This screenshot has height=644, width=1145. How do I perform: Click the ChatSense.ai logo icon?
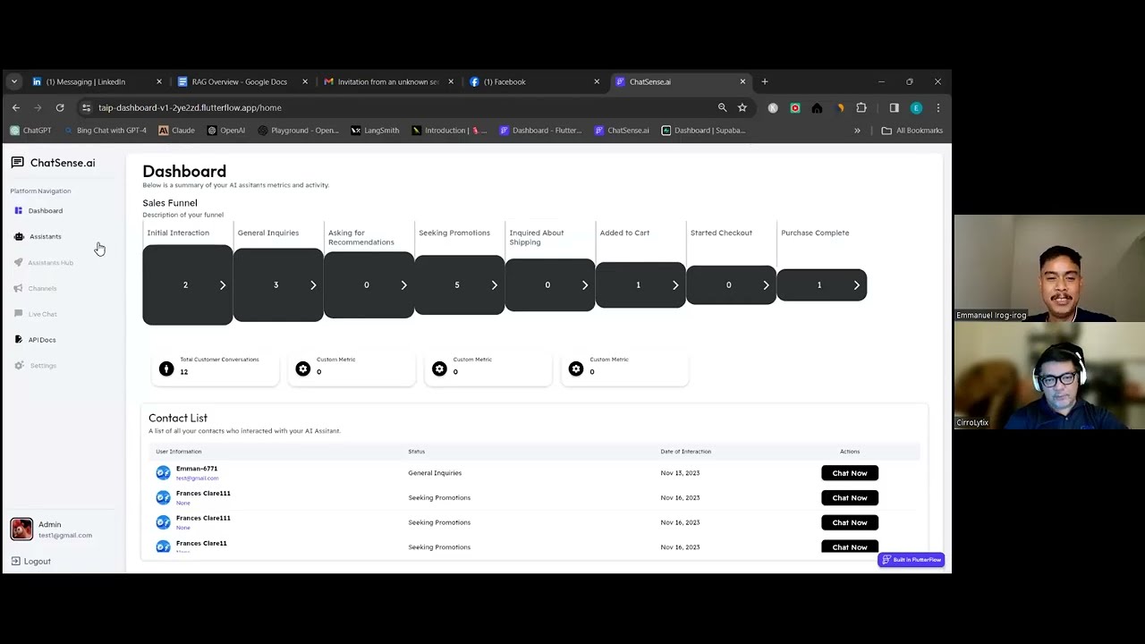click(17, 163)
